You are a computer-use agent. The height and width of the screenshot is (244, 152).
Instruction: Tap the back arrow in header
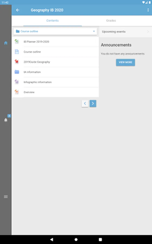tap(18, 10)
